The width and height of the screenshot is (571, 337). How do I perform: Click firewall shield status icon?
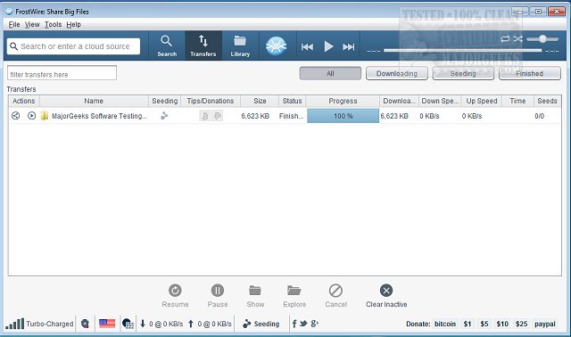(85, 324)
